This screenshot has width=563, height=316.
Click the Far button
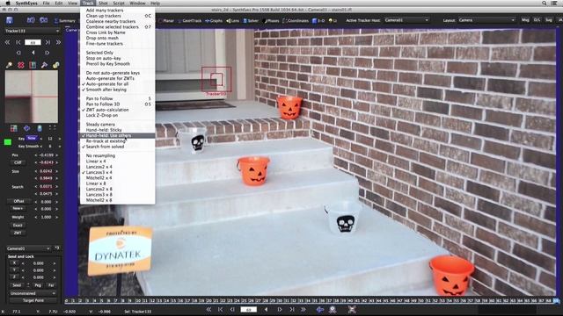tap(51, 285)
